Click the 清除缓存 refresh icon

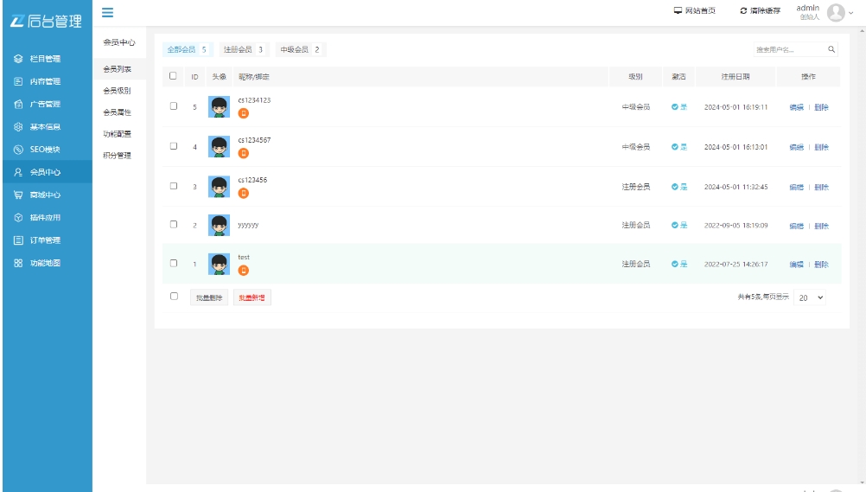click(743, 11)
